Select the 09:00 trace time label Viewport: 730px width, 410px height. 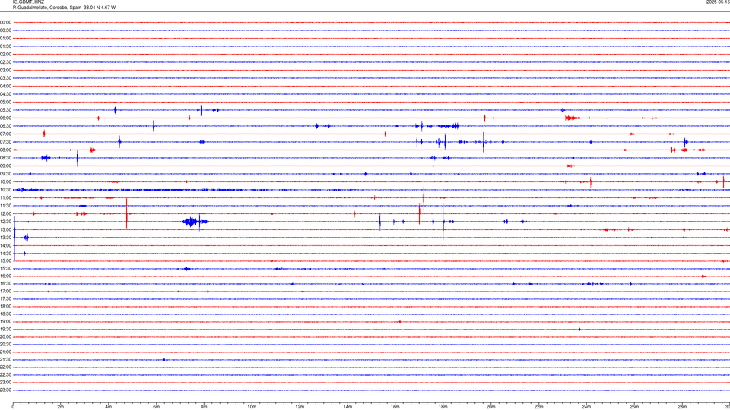(x=5, y=166)
